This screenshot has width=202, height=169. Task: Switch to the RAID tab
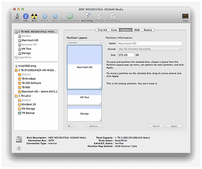click(x=137, y=30)
